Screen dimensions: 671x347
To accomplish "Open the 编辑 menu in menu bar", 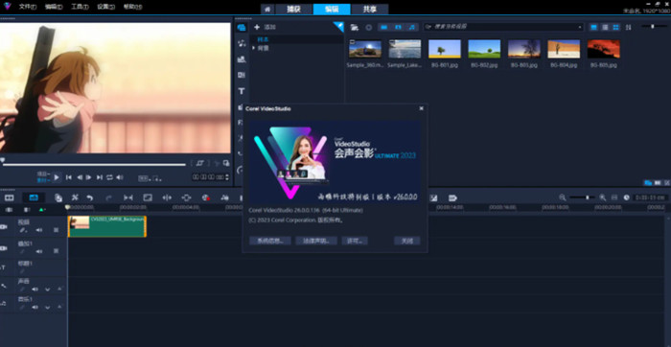I will point(54,7).
